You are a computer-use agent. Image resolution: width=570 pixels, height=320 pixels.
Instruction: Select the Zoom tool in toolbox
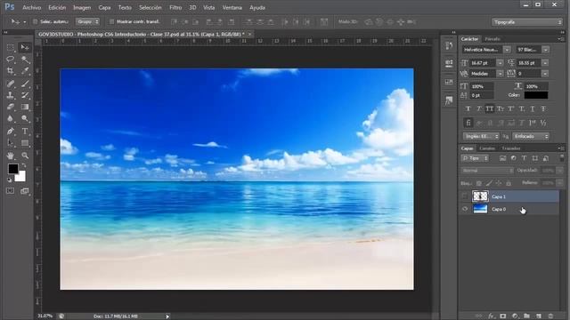[25, 156]
